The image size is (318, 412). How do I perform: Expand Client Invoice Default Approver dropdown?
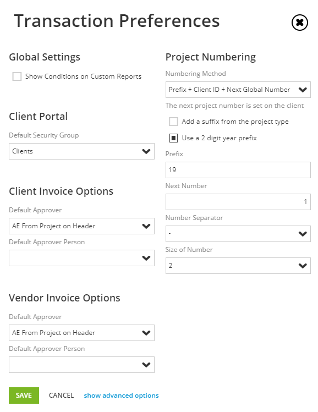[82, 226]
